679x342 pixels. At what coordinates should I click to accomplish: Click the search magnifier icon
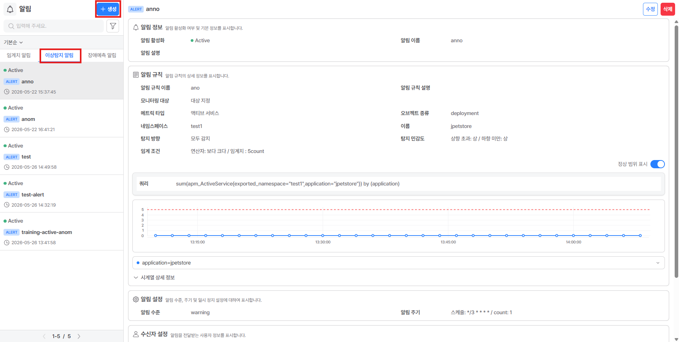[11, 26]
